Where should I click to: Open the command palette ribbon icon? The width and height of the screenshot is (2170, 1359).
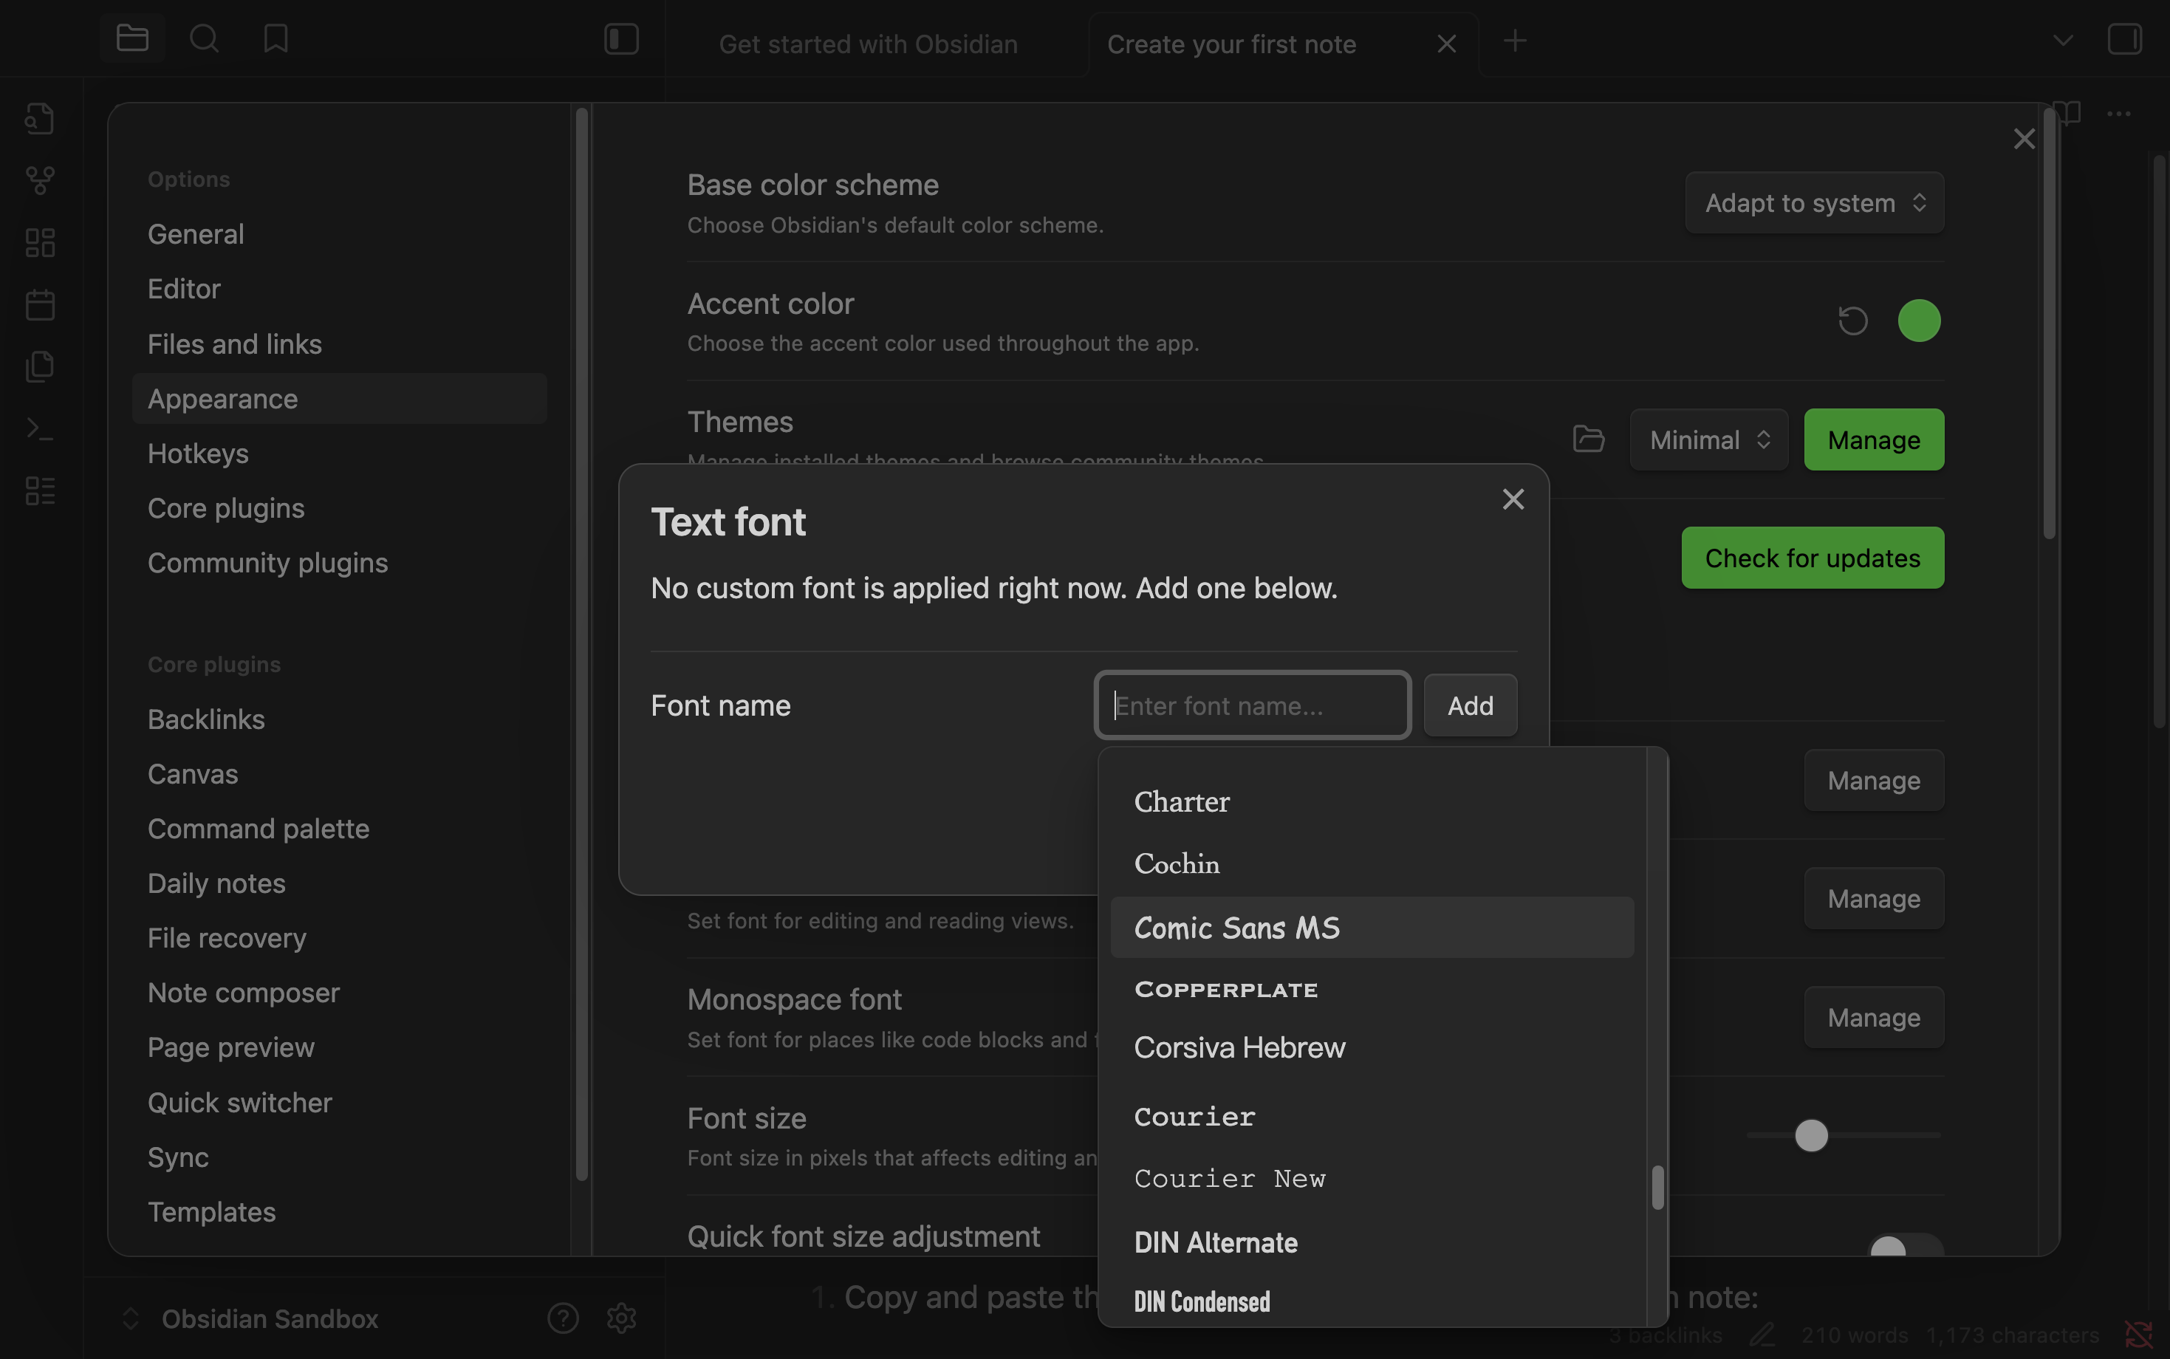click(x=41, y=428)
